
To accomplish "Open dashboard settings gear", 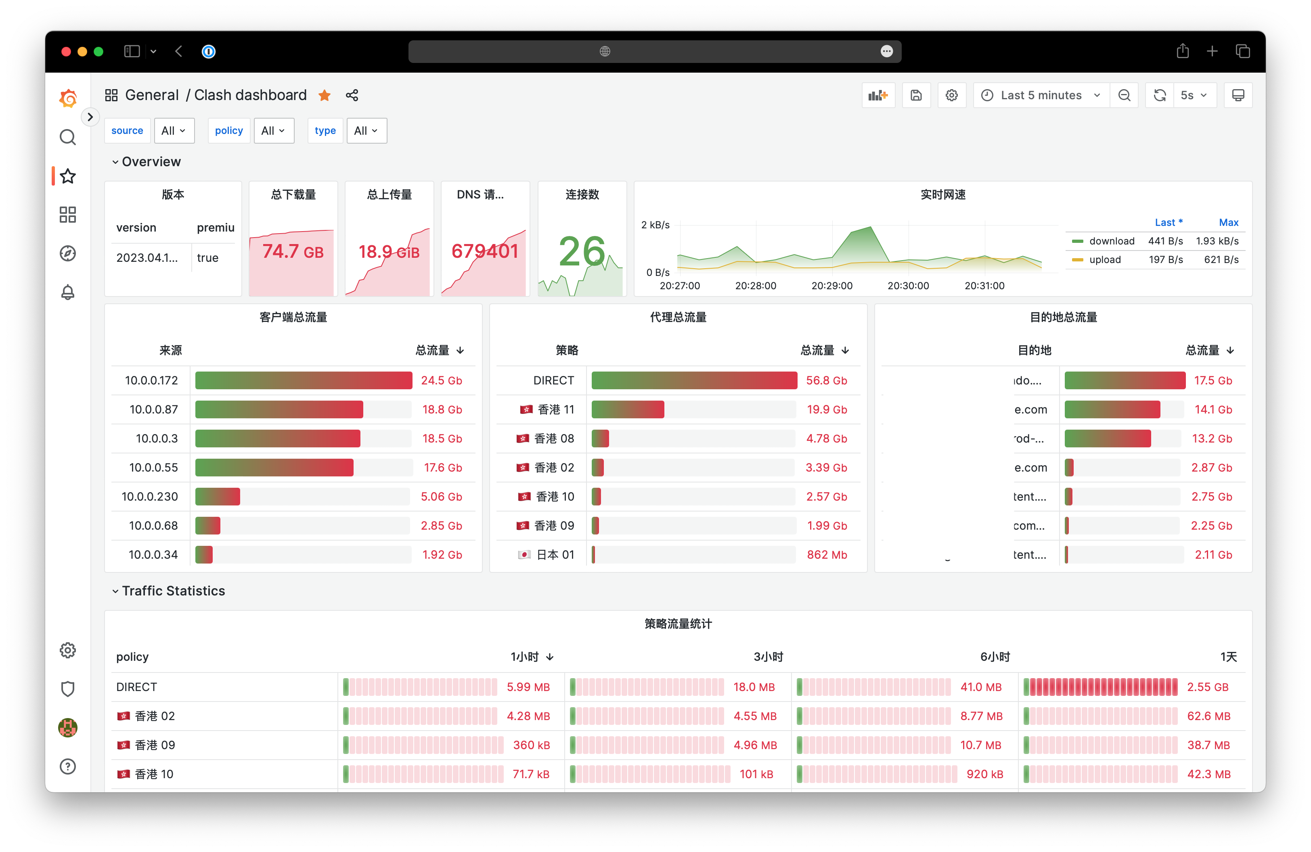I will pyautogui.click(x=951, y=95).
